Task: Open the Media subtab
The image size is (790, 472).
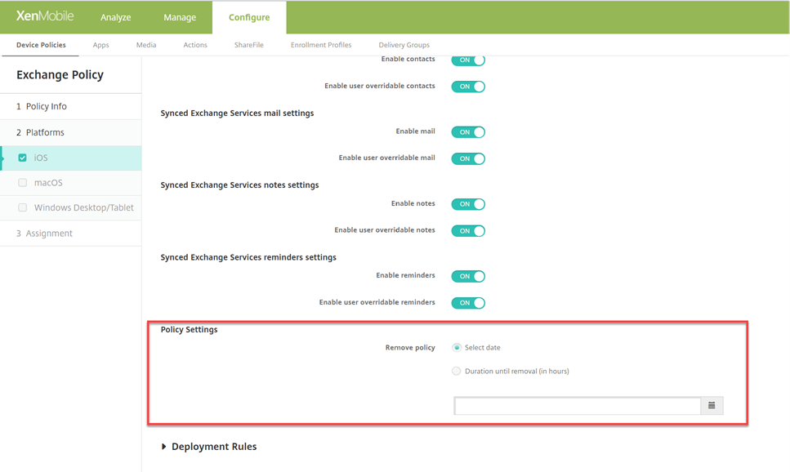Action: [x=146, y=45]
